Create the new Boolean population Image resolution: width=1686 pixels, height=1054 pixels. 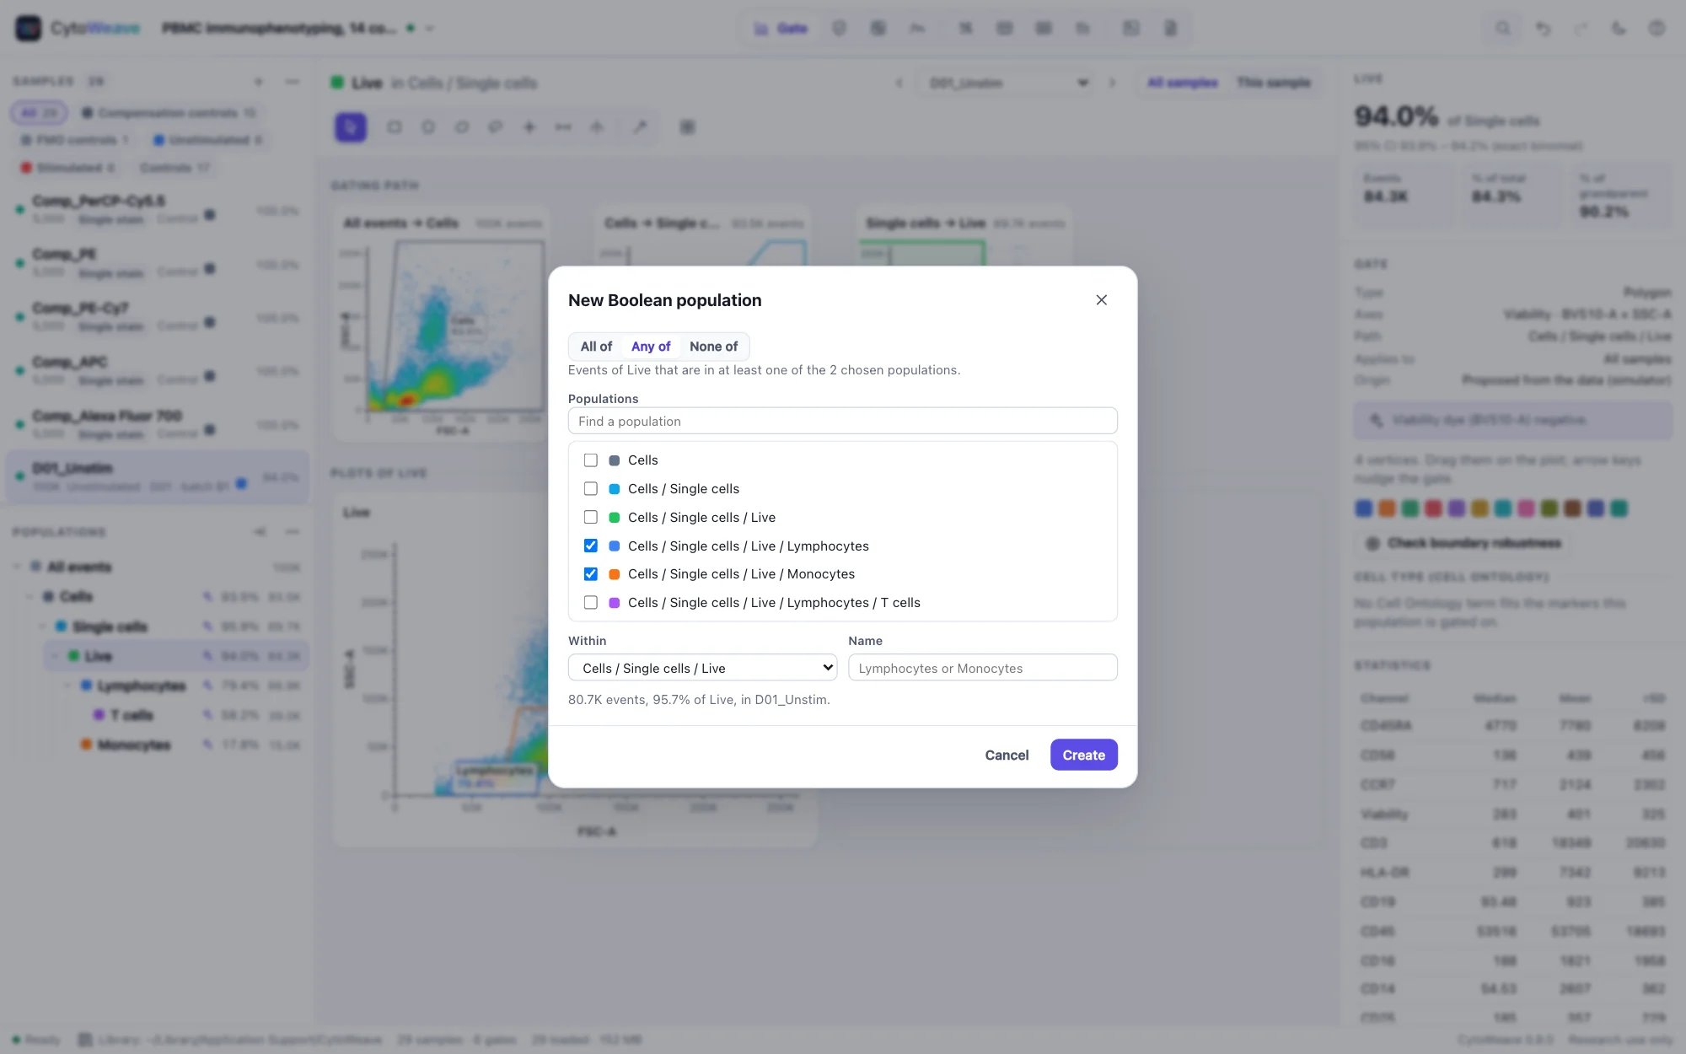[1084, 755]
